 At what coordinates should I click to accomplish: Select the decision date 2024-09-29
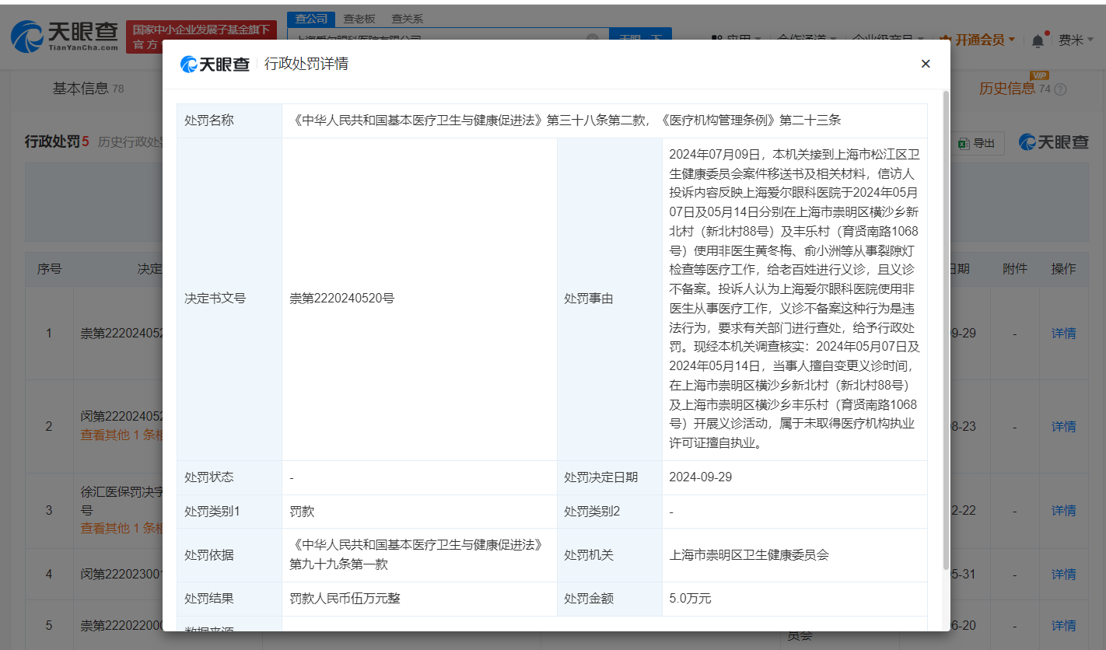coord(700,477)
